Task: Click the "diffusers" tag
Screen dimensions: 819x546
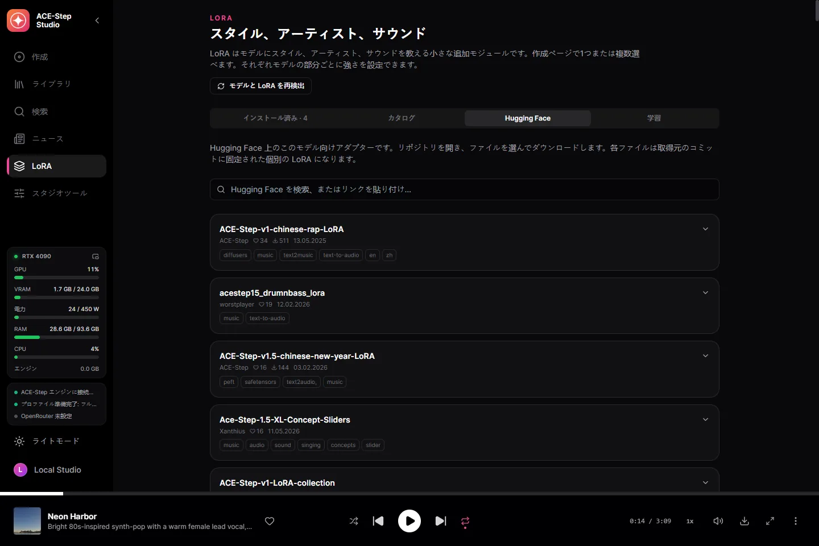Action: 235,255
